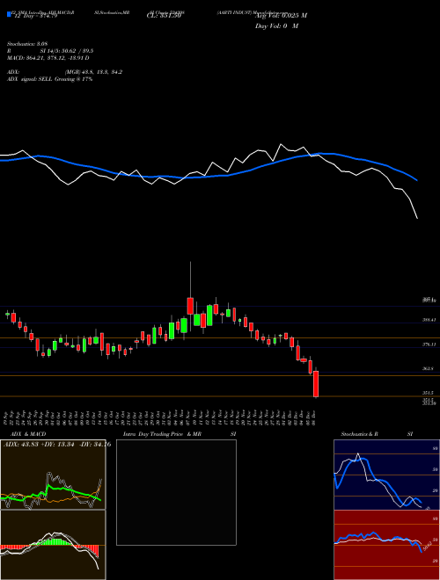The width and height of the screenshot is (440, 580).
Task: Click the tall red candle with the longest upper wick
Action: 190,306
